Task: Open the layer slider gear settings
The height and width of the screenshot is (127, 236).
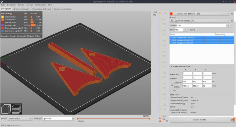Action: point(167,121)
